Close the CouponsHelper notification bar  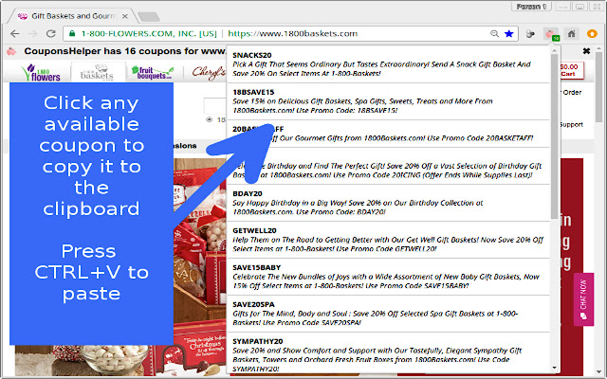pyautogui.click(x=586, y=50)
